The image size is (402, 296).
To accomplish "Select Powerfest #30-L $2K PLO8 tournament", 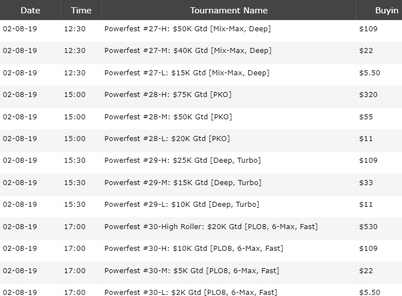I will [x=191, y=292].
